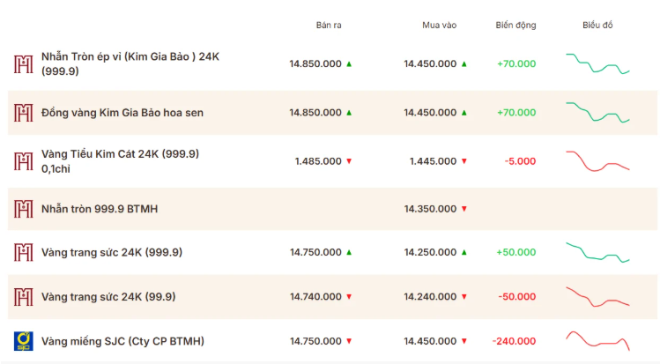This screenshot has height=364, width=660.
Task: Click the green up arrow beside the 14.750.000 selling price
Action: tap(349, 252)
